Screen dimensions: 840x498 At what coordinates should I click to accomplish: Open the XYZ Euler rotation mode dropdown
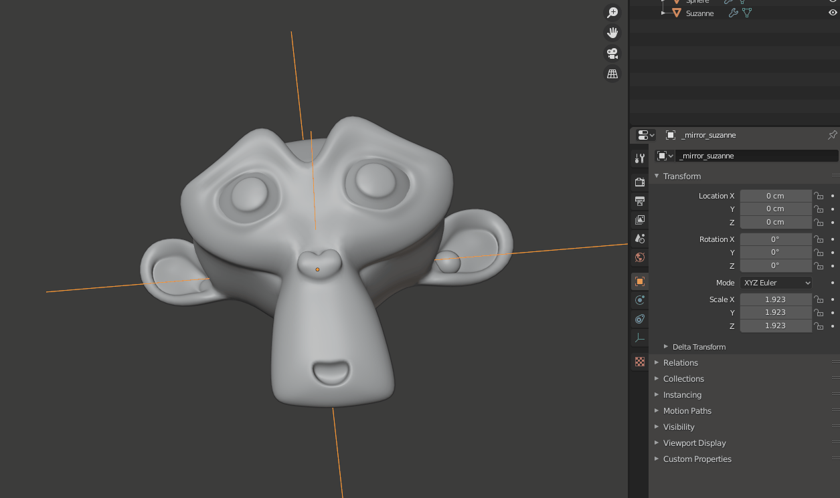pyautogui.click(x=776, y=283)
